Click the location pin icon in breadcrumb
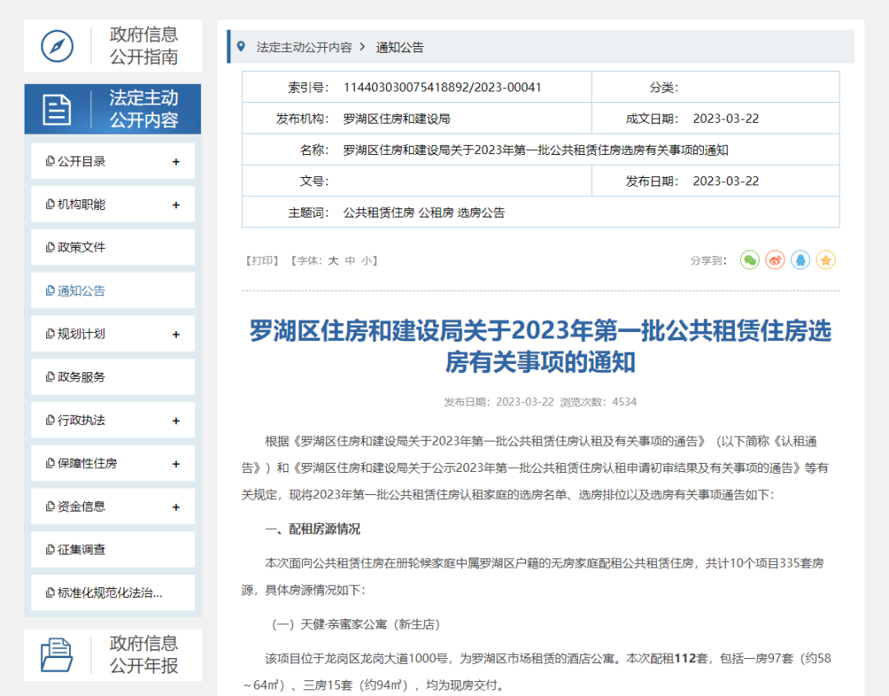The width and height of the screenshot is (889, 696). coord(241,46)
